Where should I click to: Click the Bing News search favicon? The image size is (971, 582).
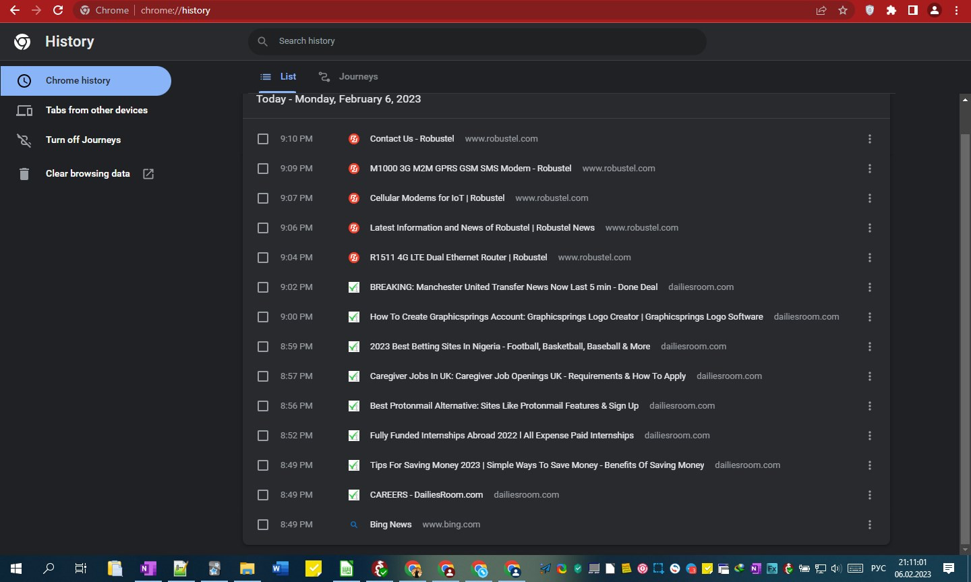[354, 525]
